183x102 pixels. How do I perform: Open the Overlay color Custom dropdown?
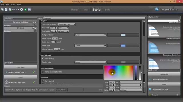point(90,62)
